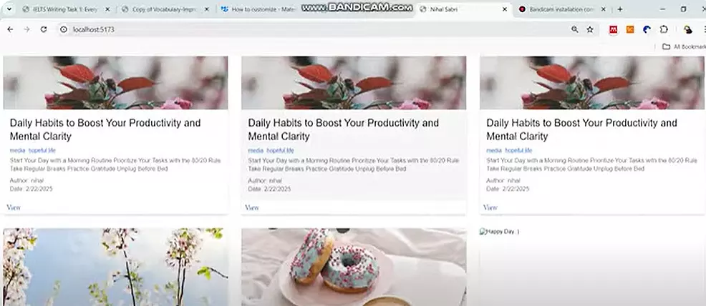This screenshot has width=706, height=306.
Task: Switch to the Copy of Vocabulary tab
Action: [165, 9]
